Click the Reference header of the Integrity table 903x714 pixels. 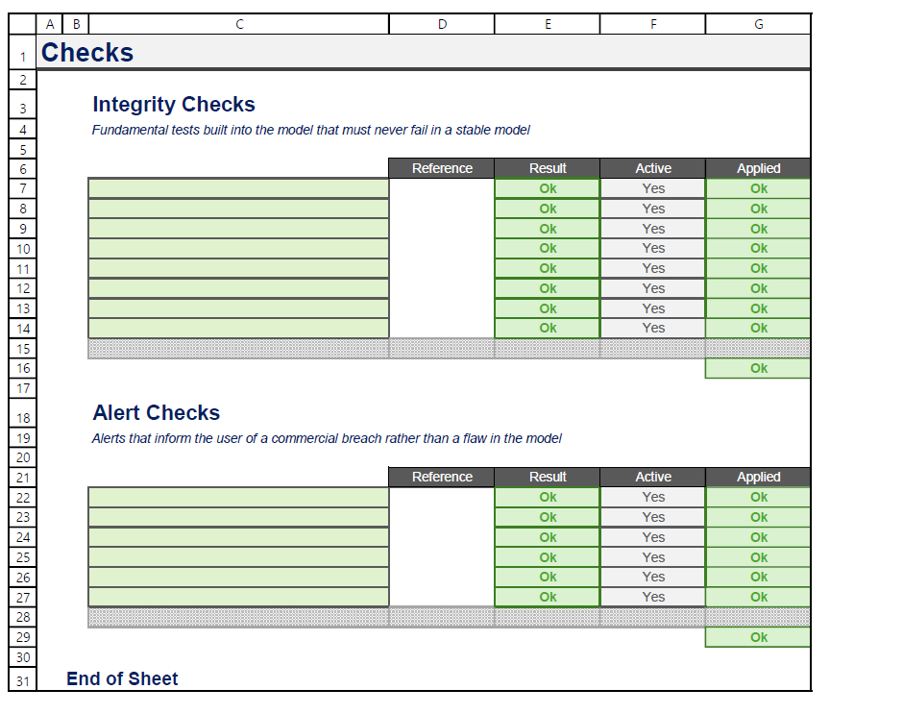pos(441,168)
